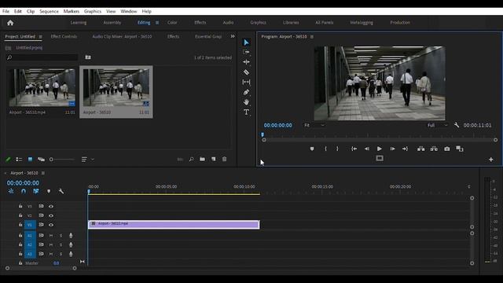
Task: Go to In point
Action: pos(354,149)
